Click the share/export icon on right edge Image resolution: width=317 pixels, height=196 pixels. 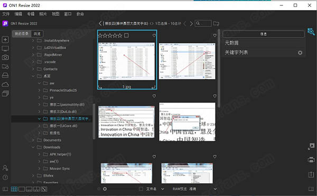coord(311,174)
